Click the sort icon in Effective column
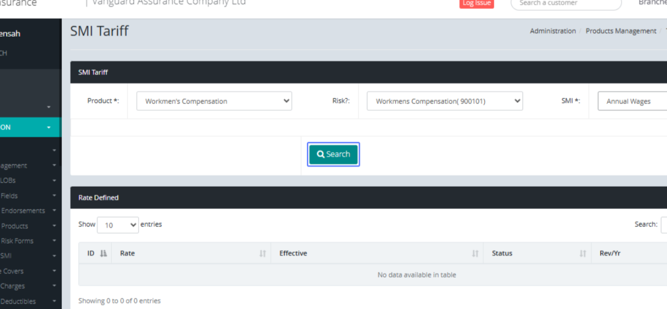Image resolution: width=667 pixels, height=309 pixels. point(475,253)
